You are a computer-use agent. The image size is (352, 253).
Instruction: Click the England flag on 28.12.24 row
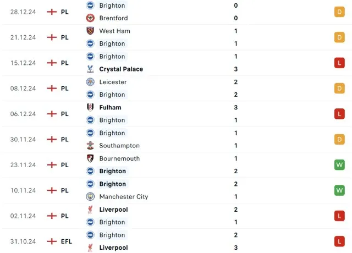click(x=52, y=12)
